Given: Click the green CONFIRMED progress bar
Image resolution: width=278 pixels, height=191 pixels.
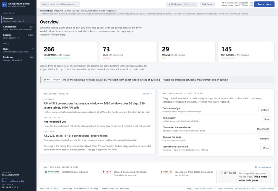Looking at the screenshot, I should click(57, 58).
